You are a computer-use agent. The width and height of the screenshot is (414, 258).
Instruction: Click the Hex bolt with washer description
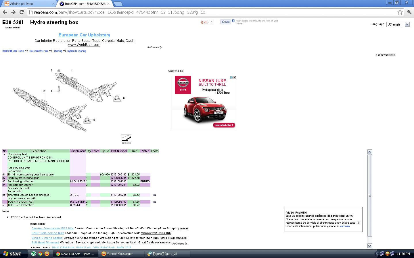pos(20,185)
